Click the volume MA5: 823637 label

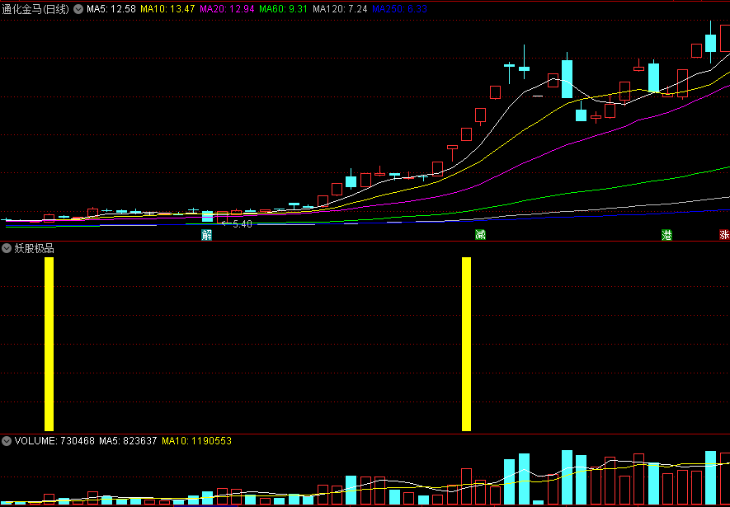coord(128,440)
